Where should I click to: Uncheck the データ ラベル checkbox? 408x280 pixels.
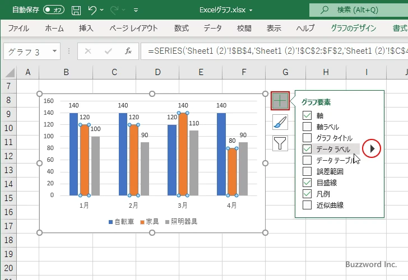(307, 149)
